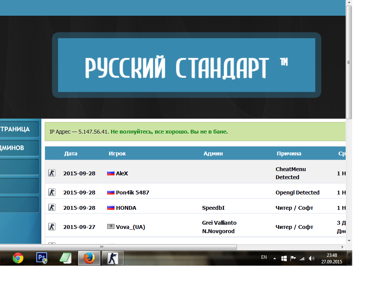Switch to the Firefox taskbar window
This screenshot has height=294, width=392.
(89, 258)
